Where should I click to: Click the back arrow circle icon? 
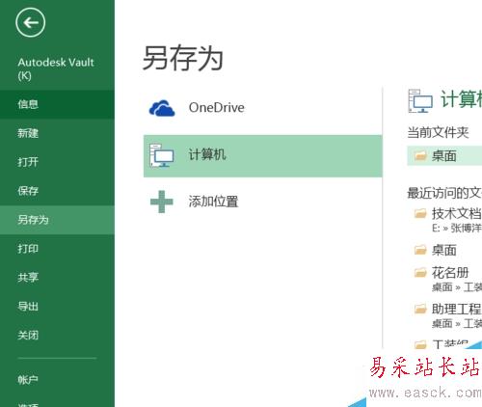pos(31,22)
